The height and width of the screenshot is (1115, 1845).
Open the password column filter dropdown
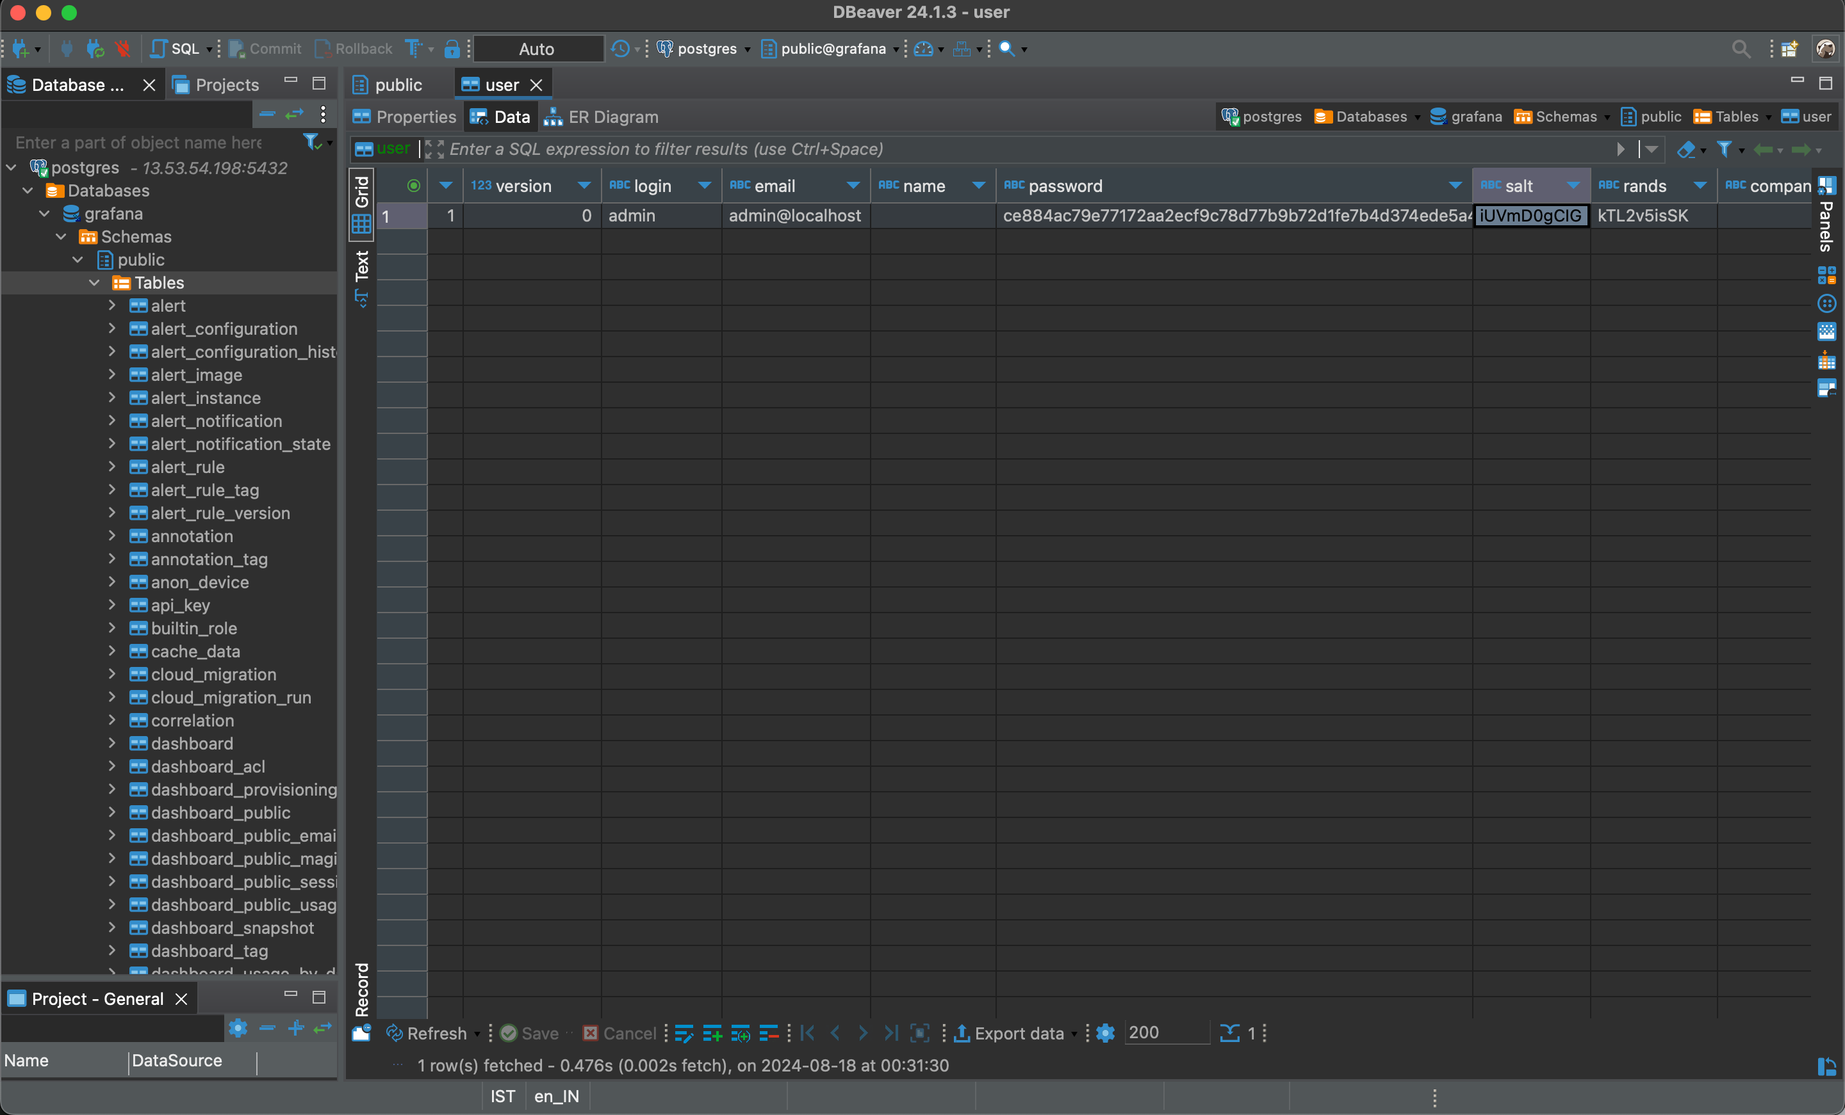[1455, 186]
